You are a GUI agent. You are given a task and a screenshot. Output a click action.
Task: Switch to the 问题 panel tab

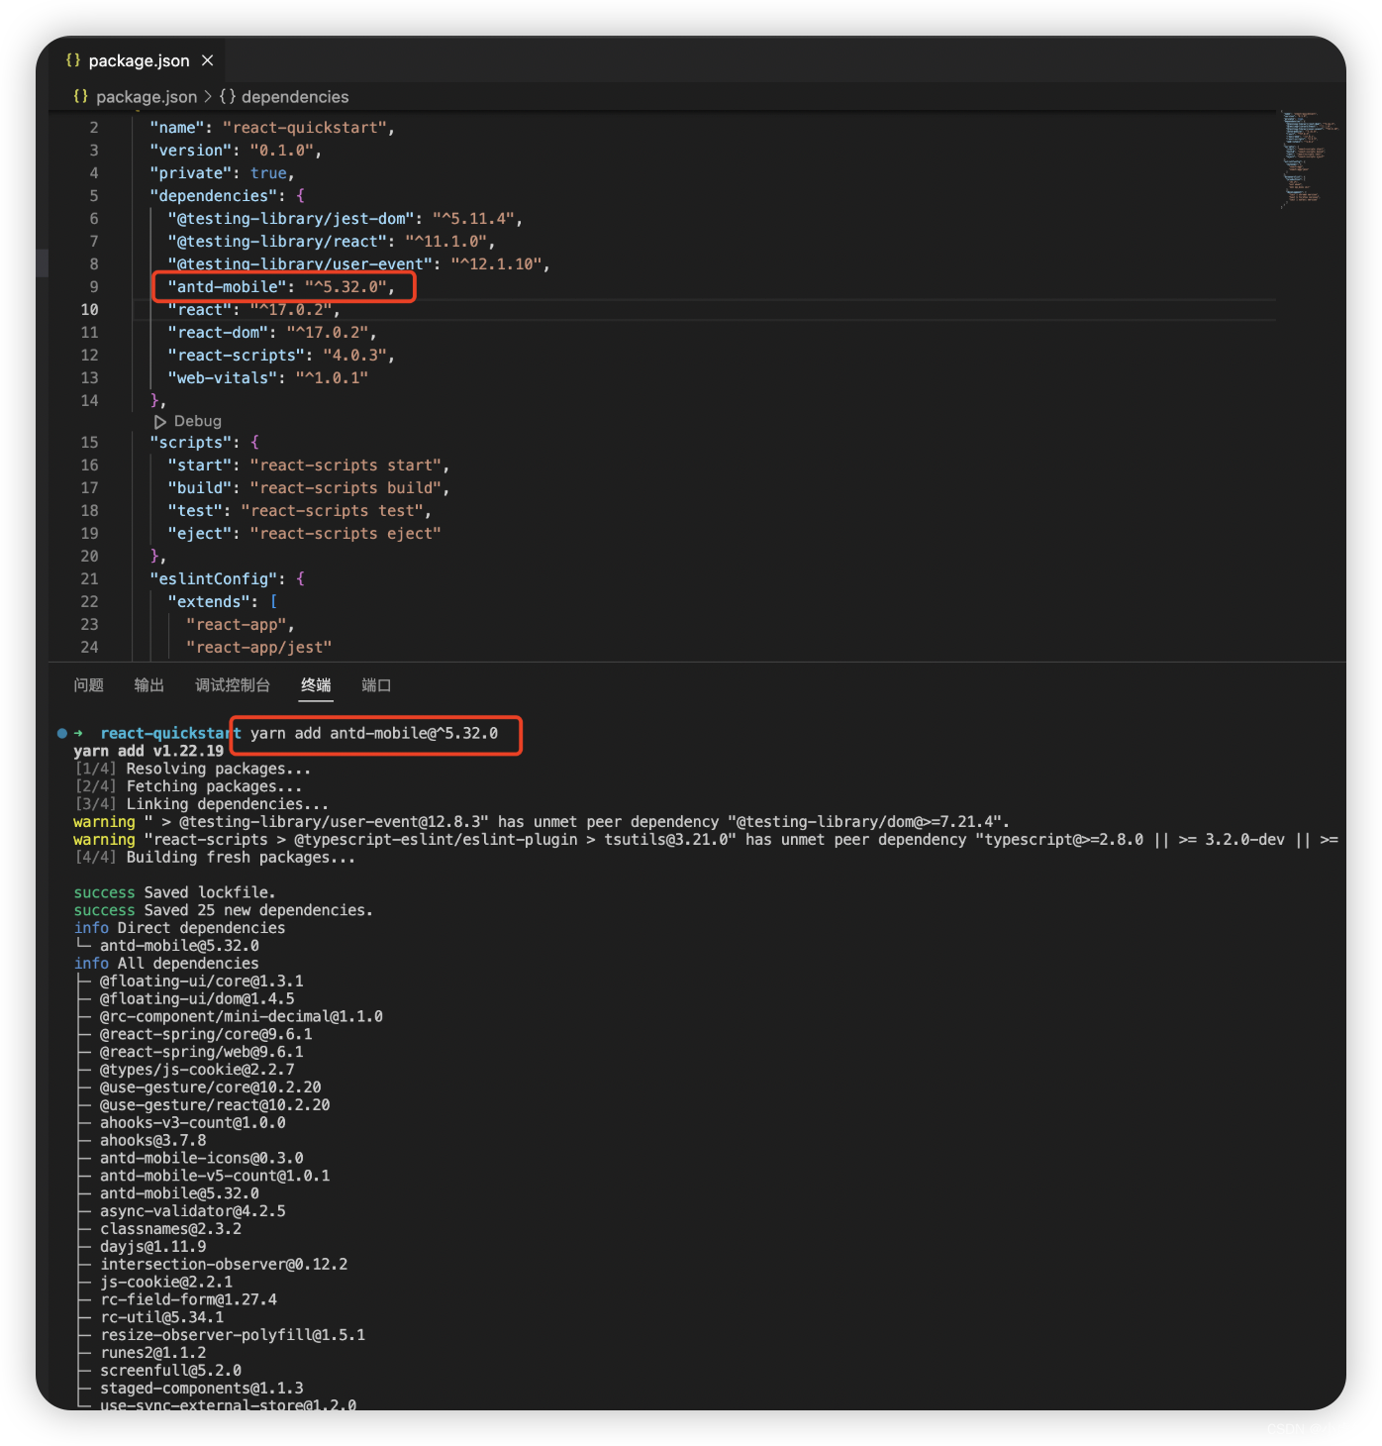point(89,685)
